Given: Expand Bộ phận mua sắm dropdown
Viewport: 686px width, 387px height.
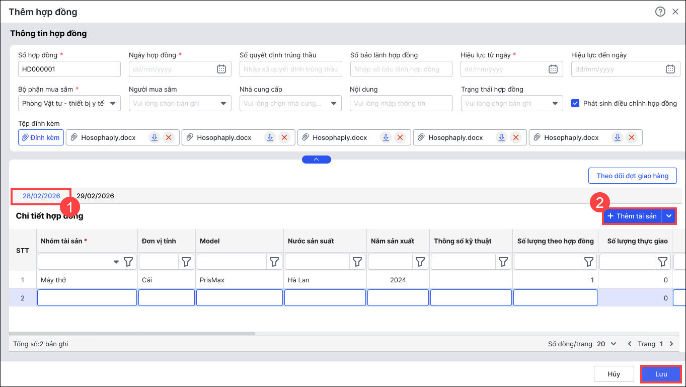Looking at the screenshot, I should click(x=113, y=104).
